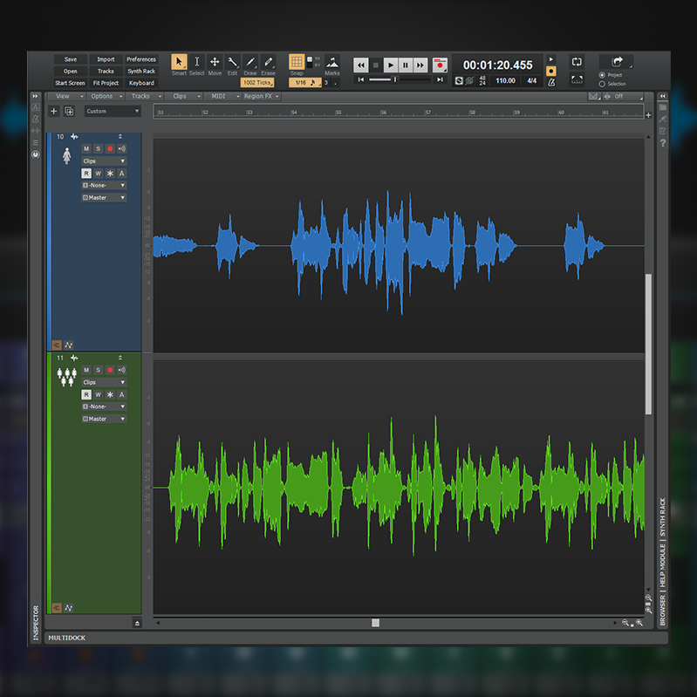This screenshot has width=697, height=697.
Task: Click the Preferences button
Action: (141, 59)
